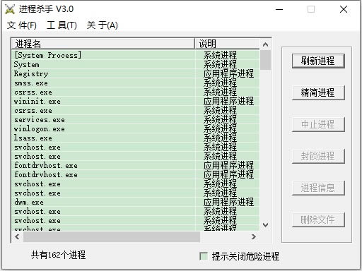Image resolution: width=362 pixels, height=271 pixels.
Task: Select the smss.exe process row
Action: (136, 83)
